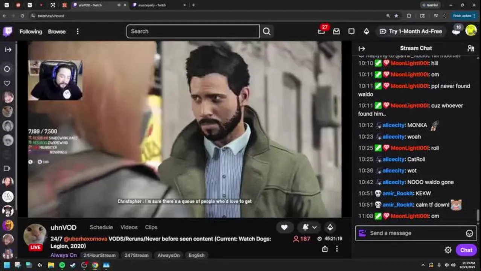The height and width of the screenshot is (271, 481).
Task: Click the 247Stream tag
Action: (x=136, y=255)
